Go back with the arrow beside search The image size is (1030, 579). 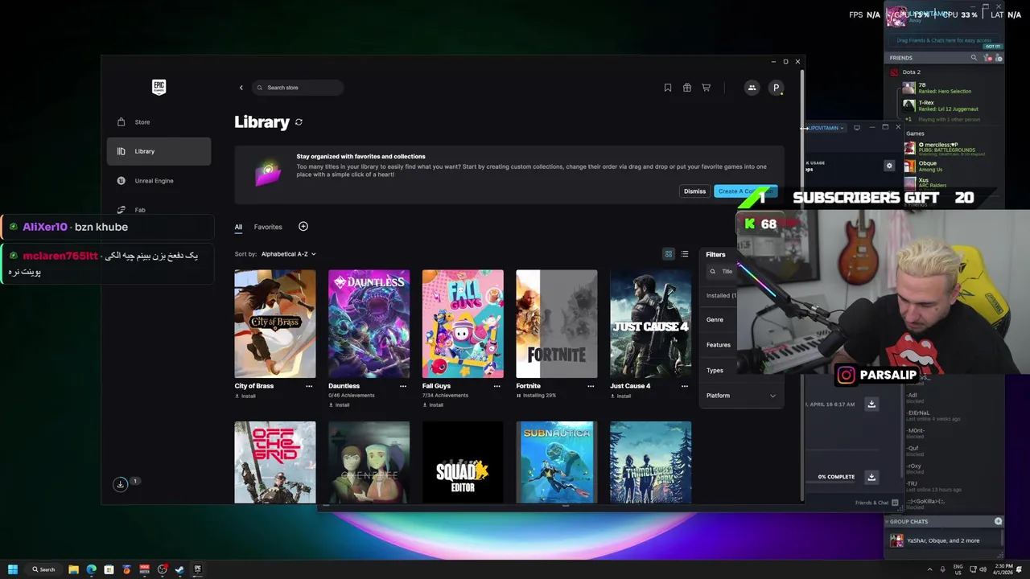pyautogui.click(x=241, y=88)
